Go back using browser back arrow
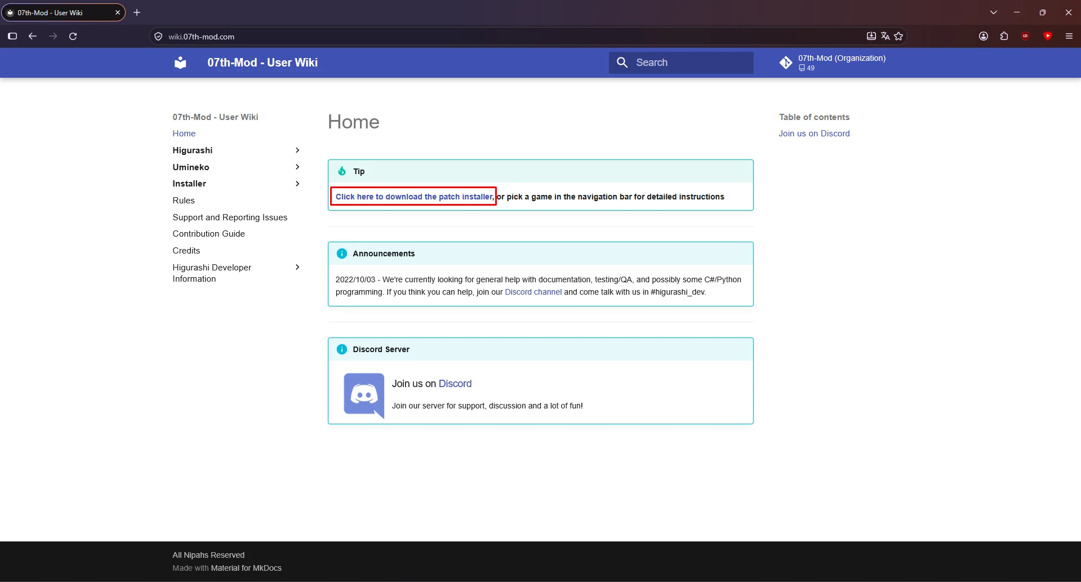 tap(33, 36)
